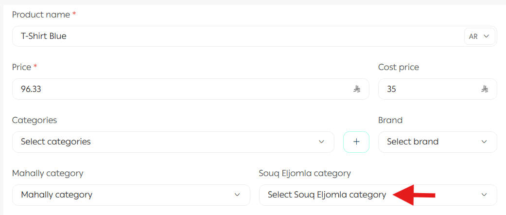The width and height of the screenshot is (506, 215).
Task: Click the chevron arrow in Brand dropdown
Action: 484,142
